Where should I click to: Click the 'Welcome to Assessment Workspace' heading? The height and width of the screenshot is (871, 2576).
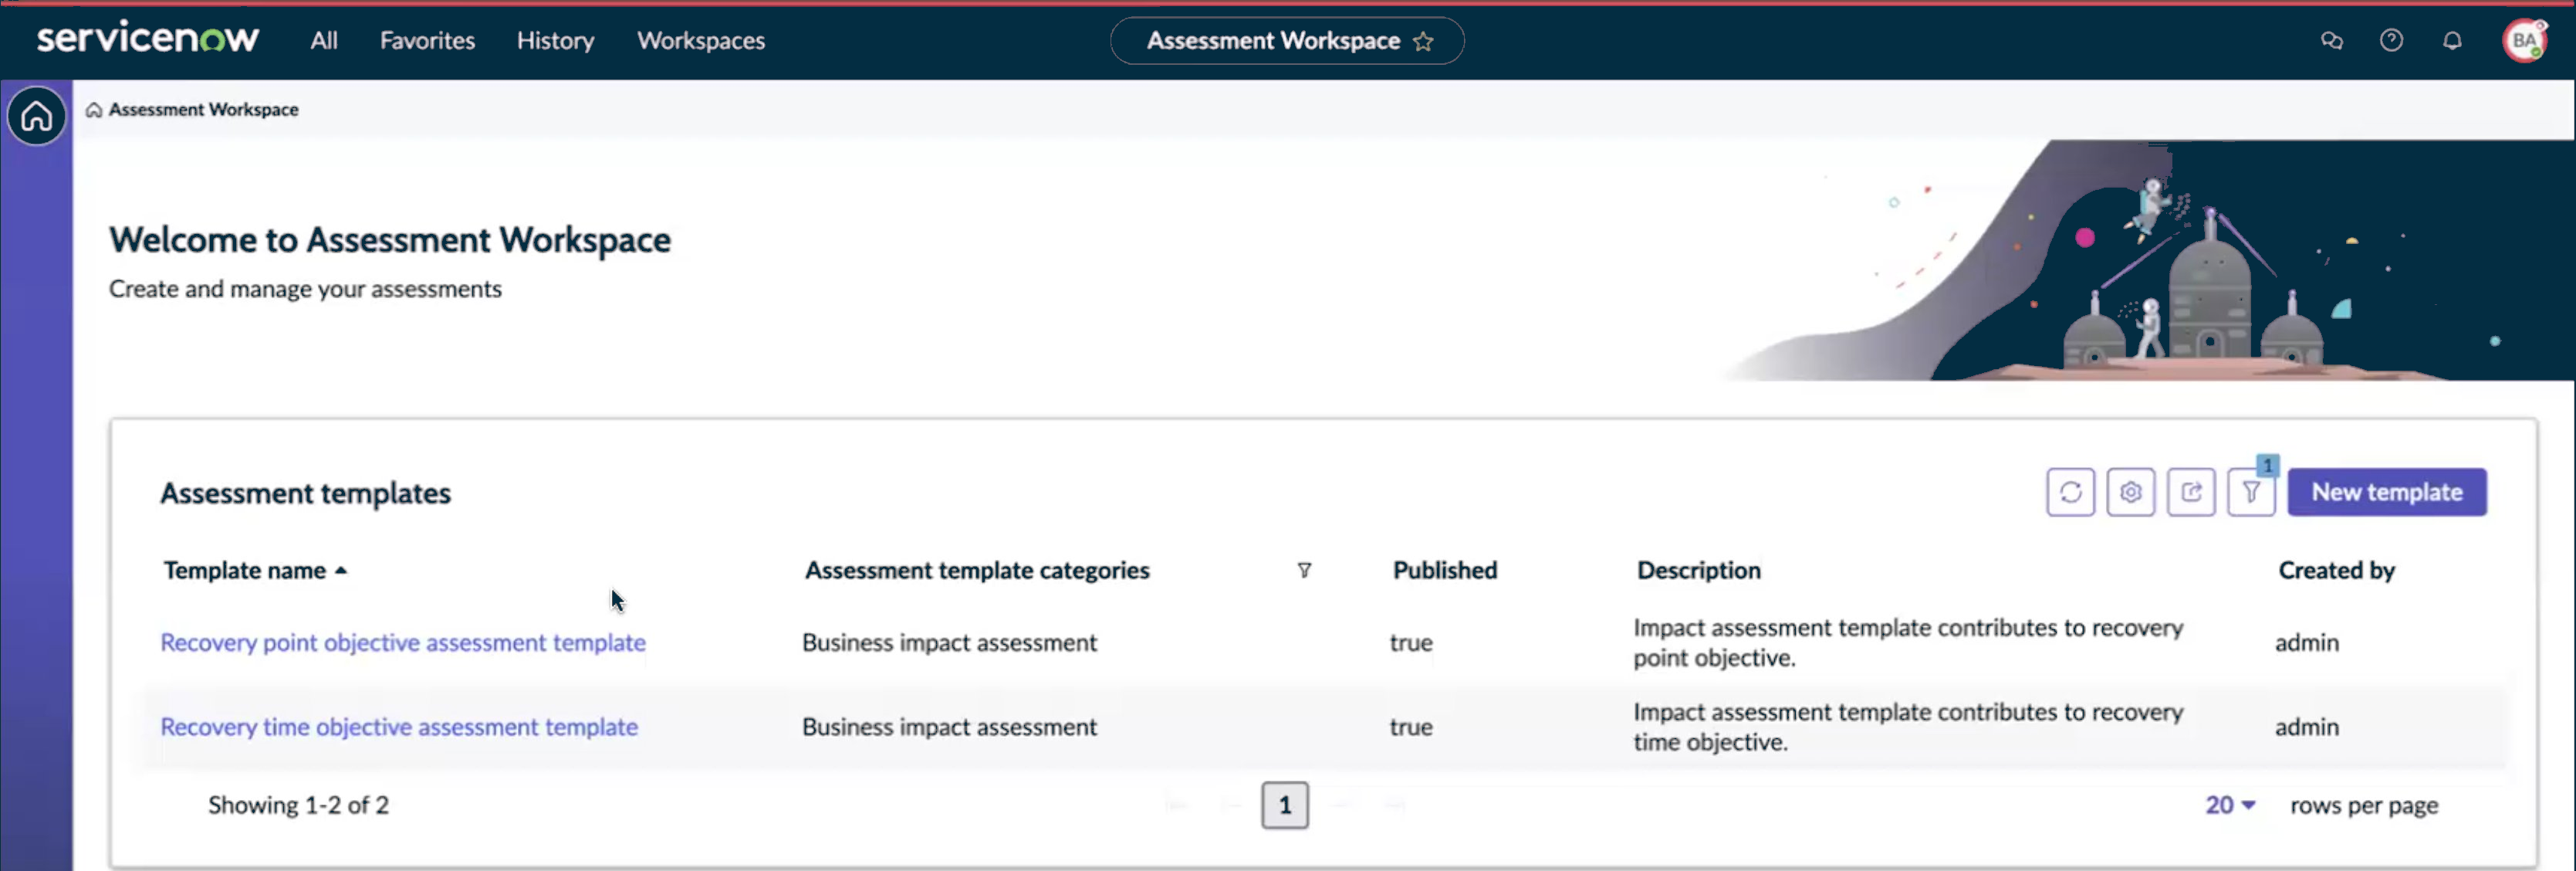coord(390,240)
